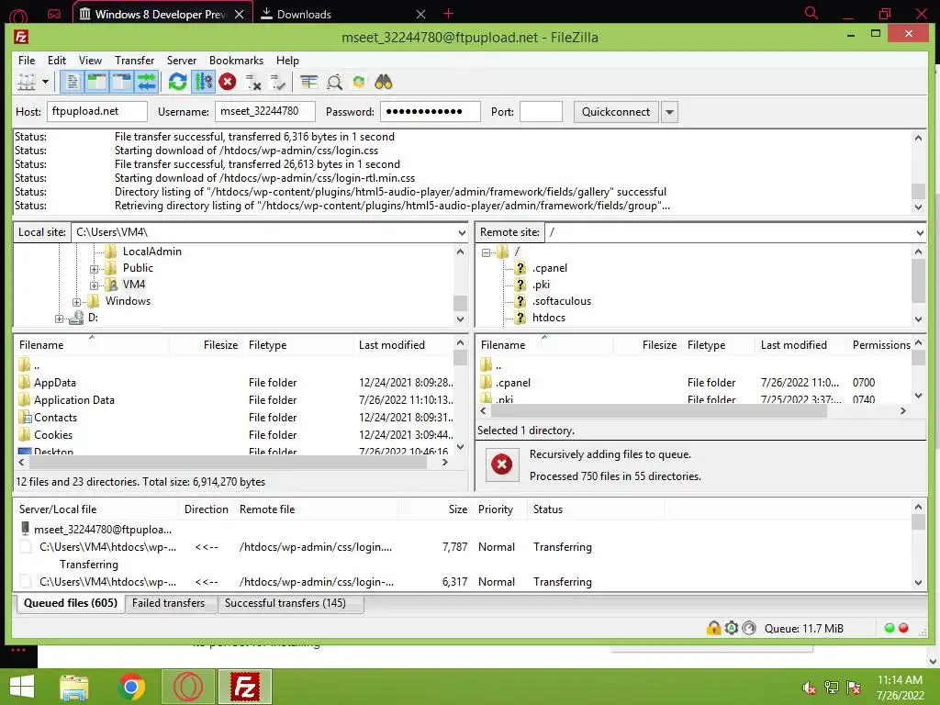Open the Site Manager dropdown arrow
The width and height of the screenshot is (940, 705).
click(x=45, y=82)
